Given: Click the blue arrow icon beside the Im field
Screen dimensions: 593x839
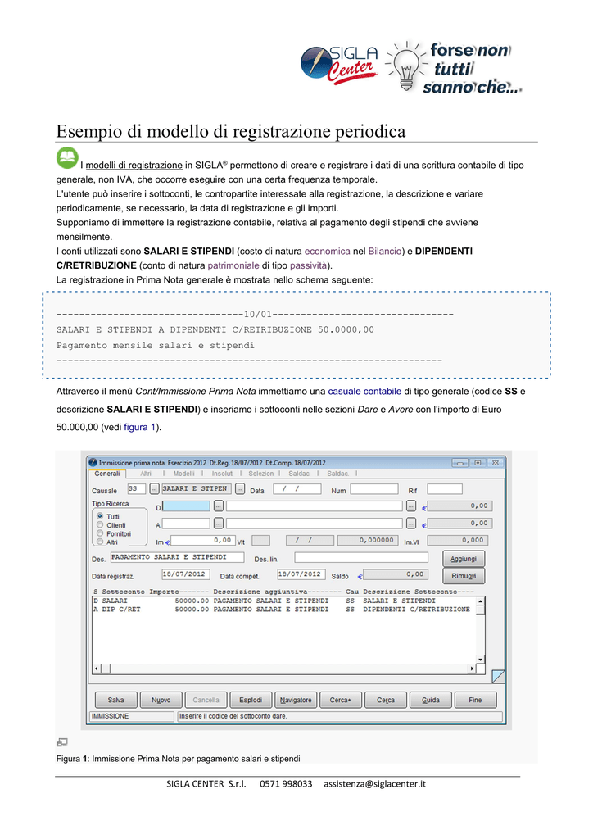Looking at the screenshot, I should pos(167,542).
